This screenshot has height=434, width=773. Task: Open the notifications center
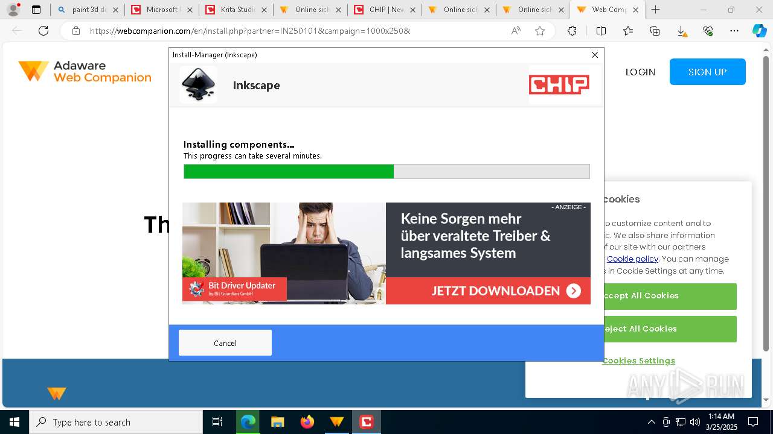point(753,422)
